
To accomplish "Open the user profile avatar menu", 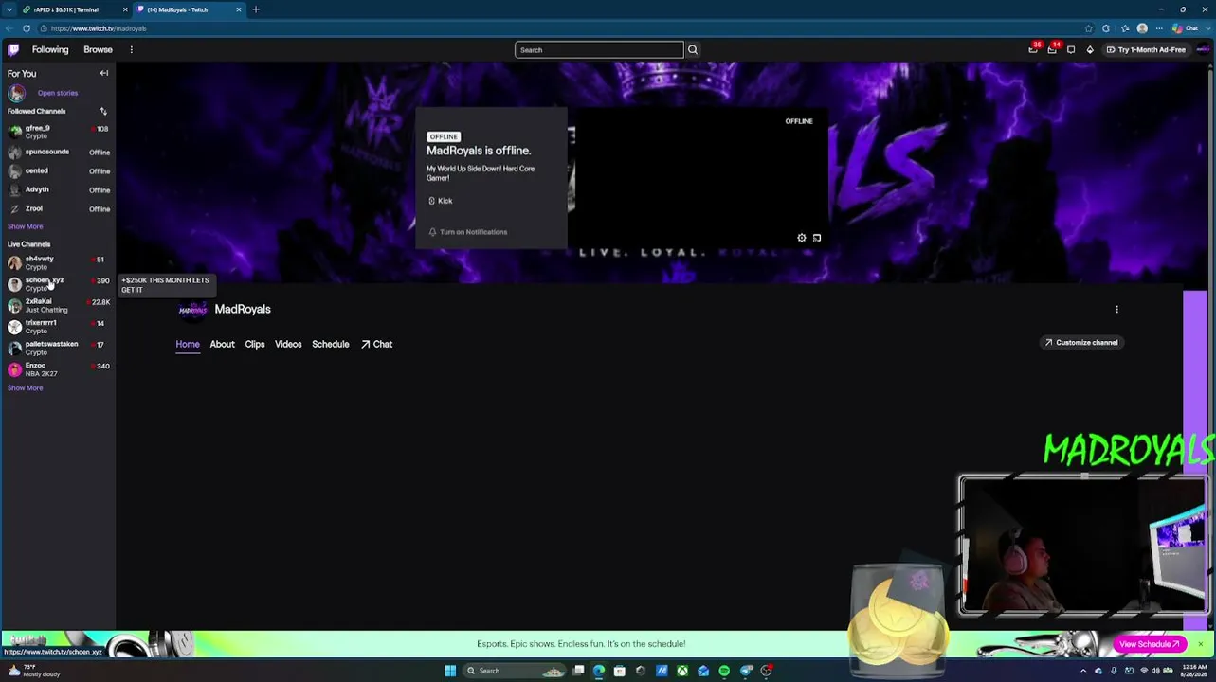I will tap(1203, 49).
